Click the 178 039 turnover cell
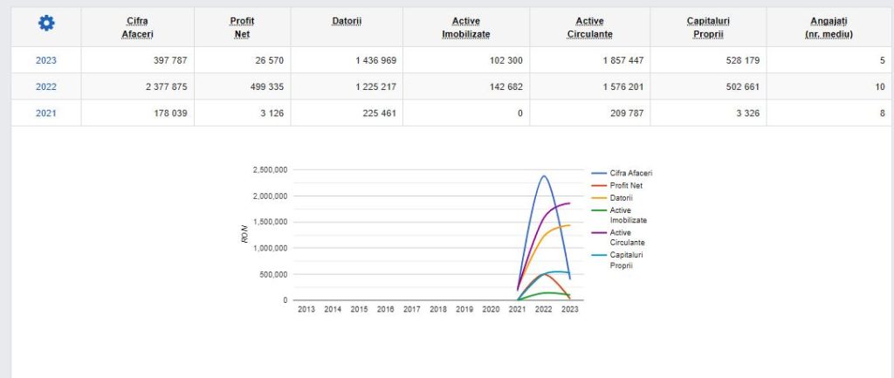This screenshot has height=378, width=894. (137, 113)
